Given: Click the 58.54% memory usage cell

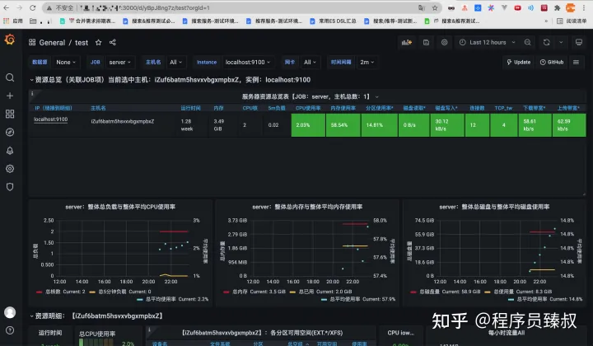Looking at the screenshot, I should (343, 124).
